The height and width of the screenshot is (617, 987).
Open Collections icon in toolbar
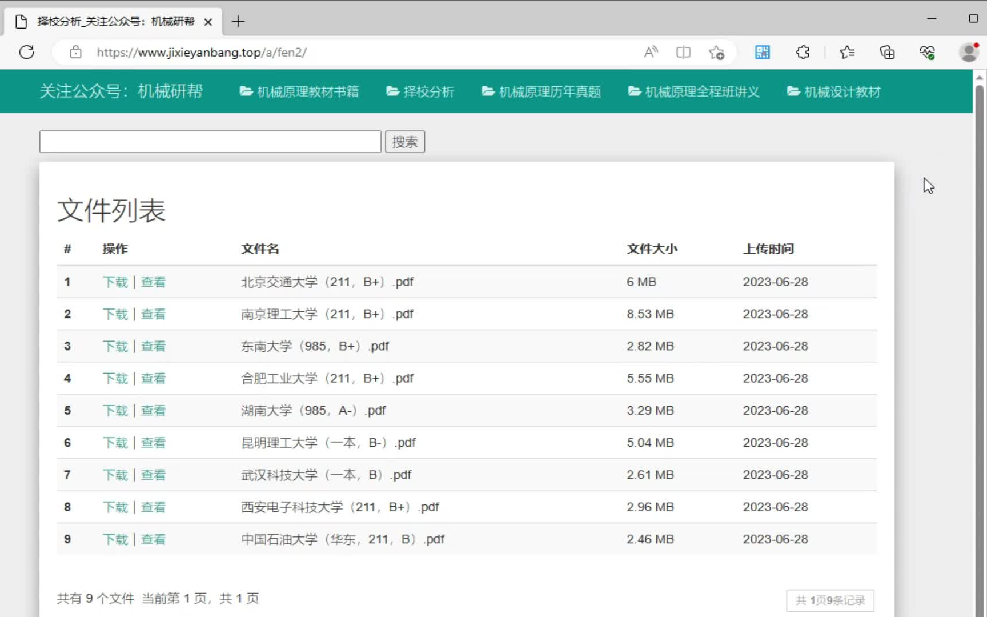887,53
